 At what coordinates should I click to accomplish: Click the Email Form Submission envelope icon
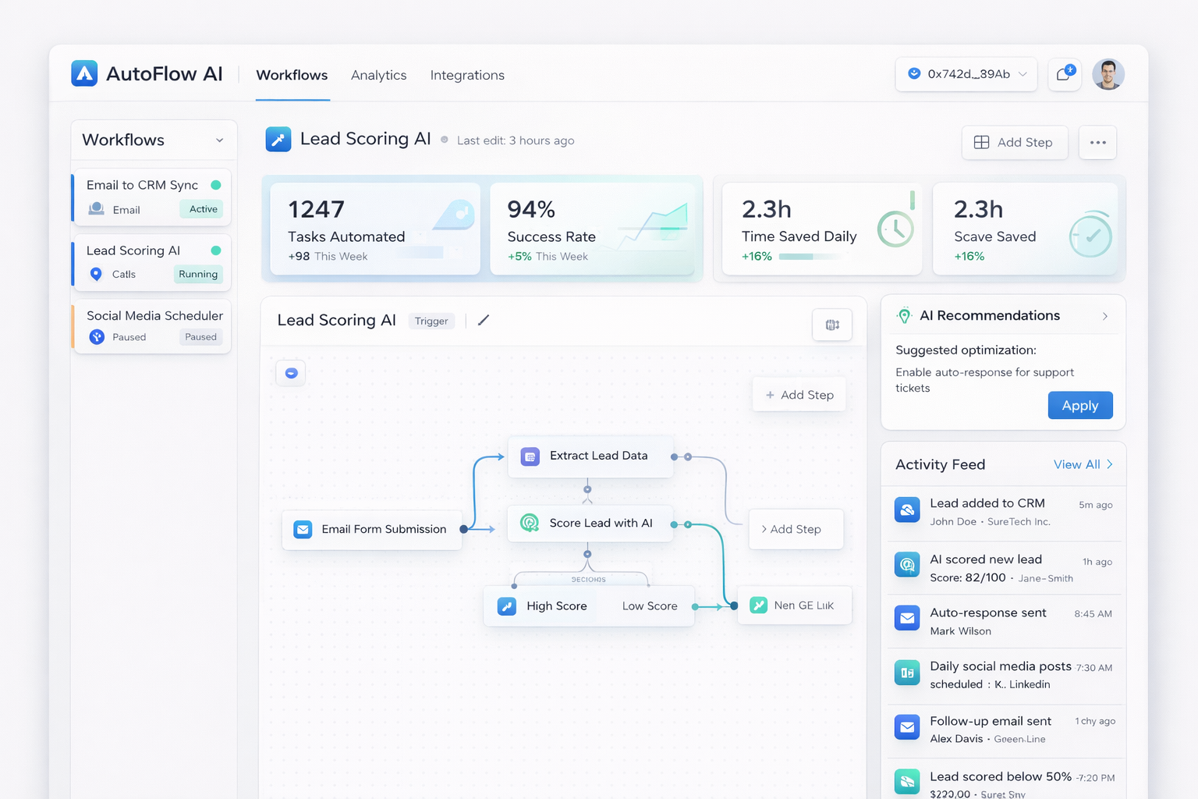click(x=303, y=529)
